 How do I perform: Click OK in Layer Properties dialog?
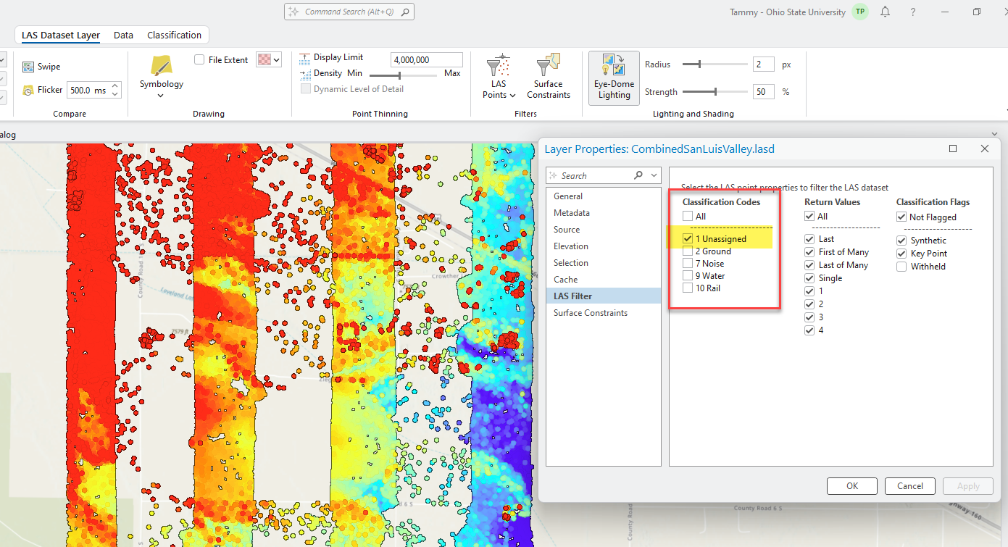click(851, 486)
